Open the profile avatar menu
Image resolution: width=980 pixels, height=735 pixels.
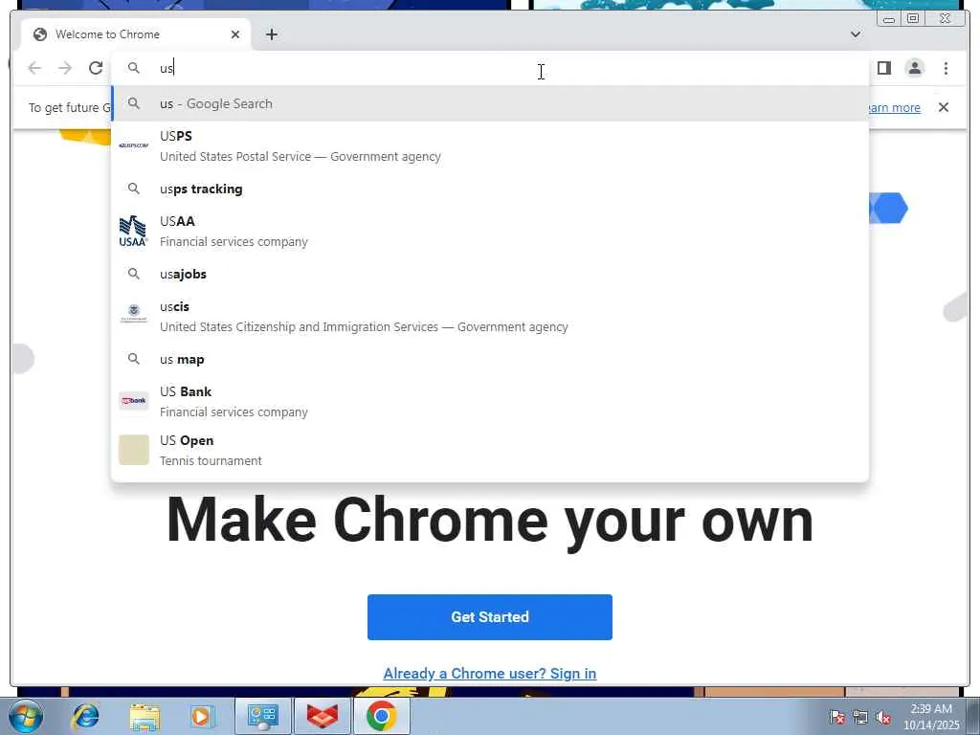coord(914,68)
